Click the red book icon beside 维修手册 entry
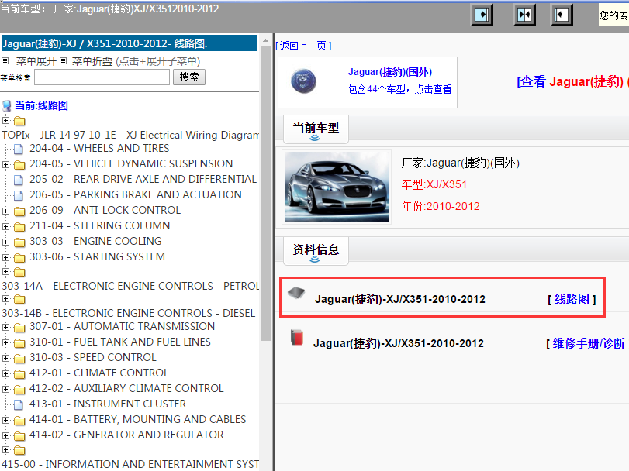The width and height of the screenshot is (629, 471). pyautogui.click(x=297, y=337)
